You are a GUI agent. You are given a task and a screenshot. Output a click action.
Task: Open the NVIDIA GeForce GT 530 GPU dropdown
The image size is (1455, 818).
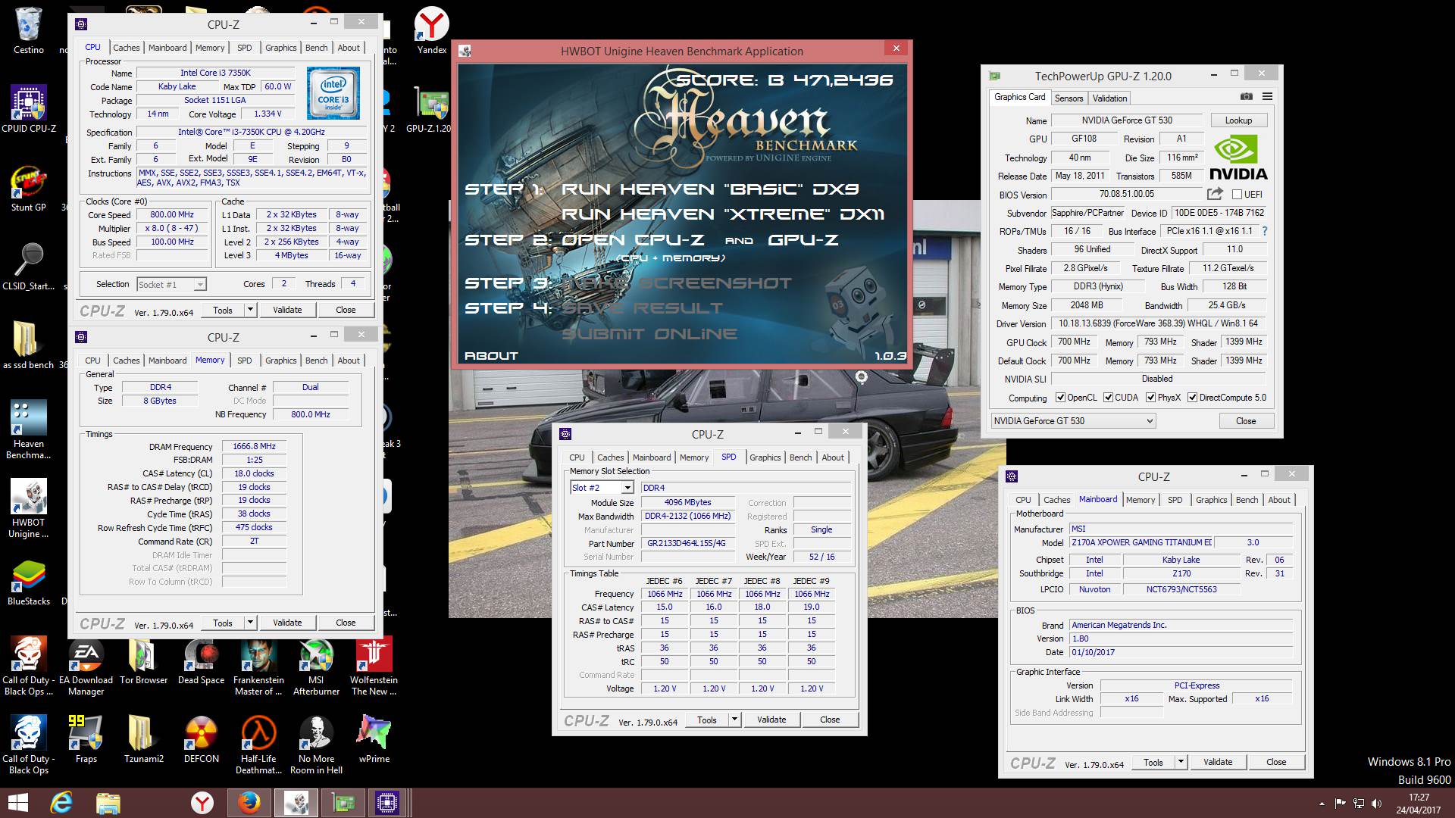tap(1073, 421)
